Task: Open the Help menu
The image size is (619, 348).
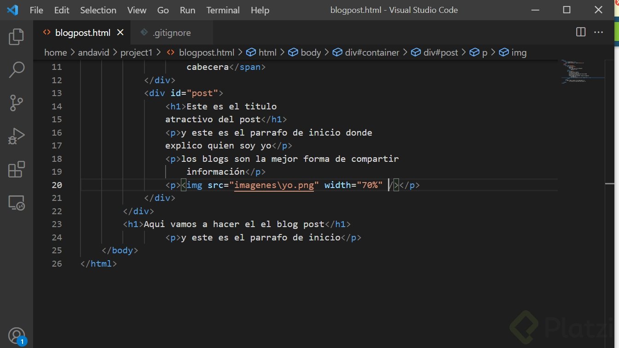Action: [x=260, y=10]
